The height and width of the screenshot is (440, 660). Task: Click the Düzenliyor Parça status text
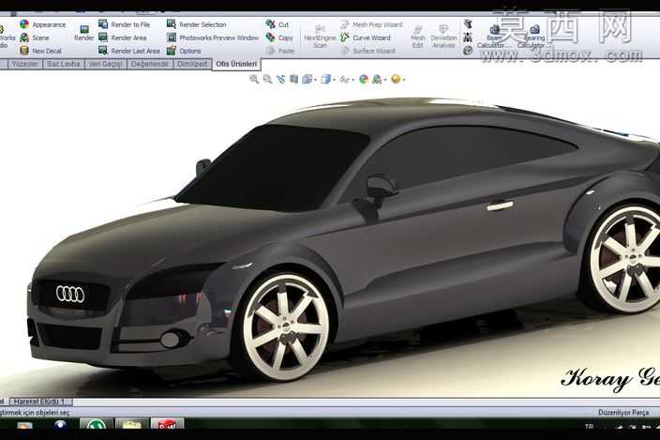pyautogui.click(x=623, y=413)
